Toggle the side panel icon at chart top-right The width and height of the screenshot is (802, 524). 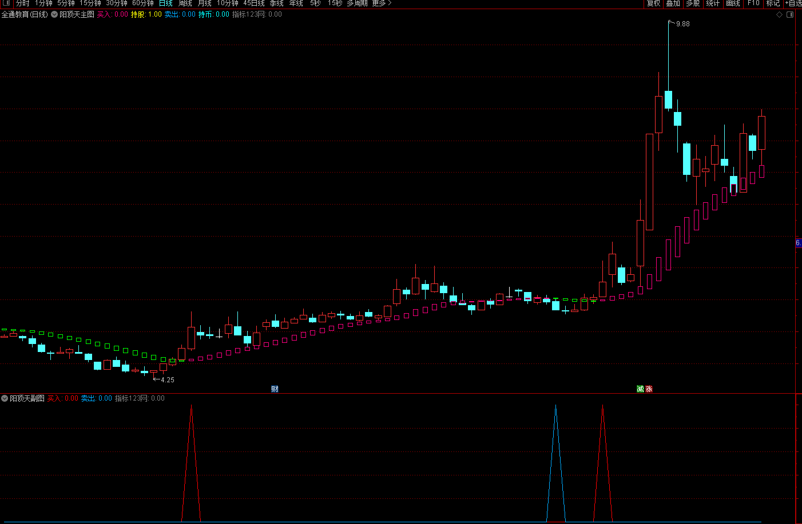click(x=790, y=14)
